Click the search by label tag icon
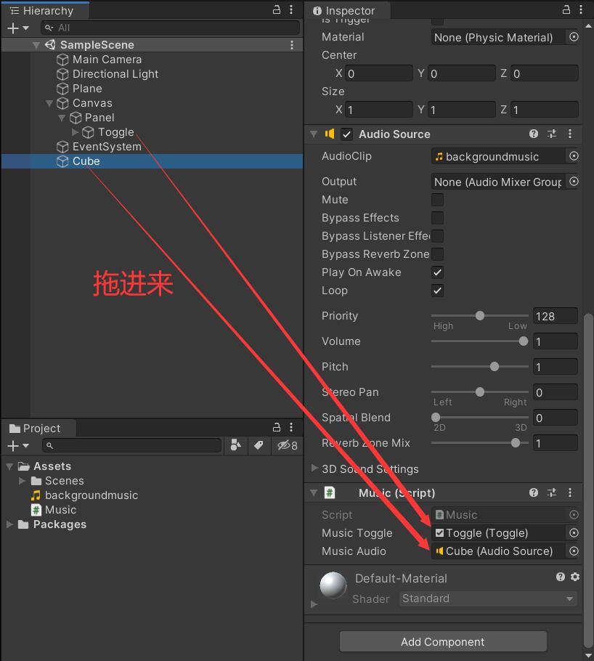The width and height of the screenshot is (594, 661). click(x=259, y=445)
